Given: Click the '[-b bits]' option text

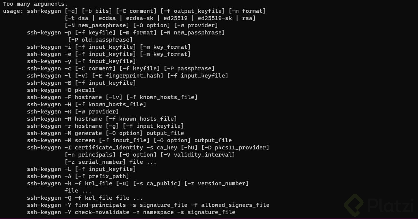Looking at the screenshot, I should [97, 11].
